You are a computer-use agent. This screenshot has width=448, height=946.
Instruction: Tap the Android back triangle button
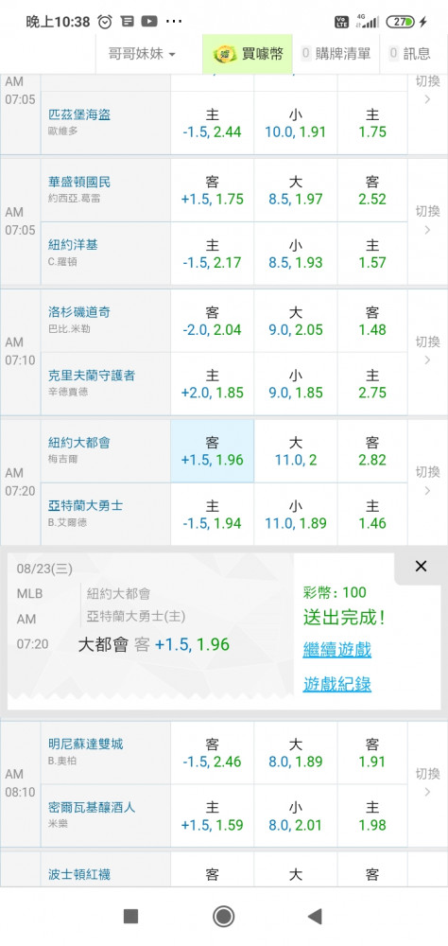(x=315, y=917)
